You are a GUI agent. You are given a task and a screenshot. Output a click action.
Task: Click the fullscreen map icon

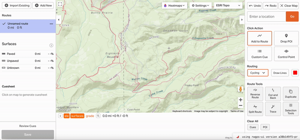click(x=60, y=4)
